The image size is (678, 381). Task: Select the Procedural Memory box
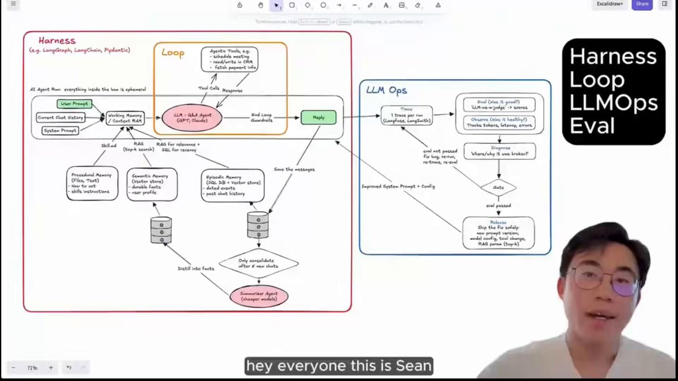click(x=92, y=183)
